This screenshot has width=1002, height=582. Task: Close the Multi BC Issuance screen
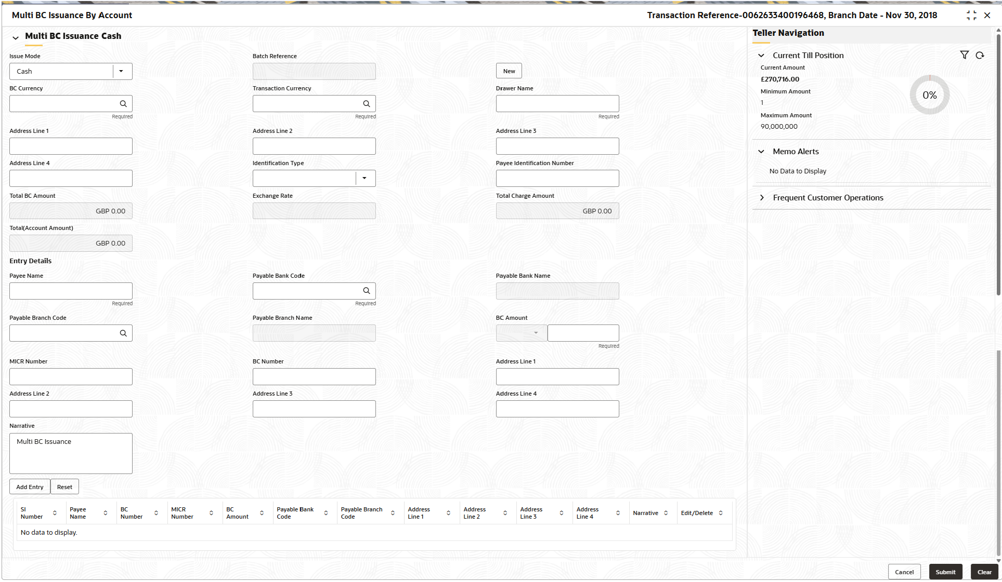[x=987, y=15]
